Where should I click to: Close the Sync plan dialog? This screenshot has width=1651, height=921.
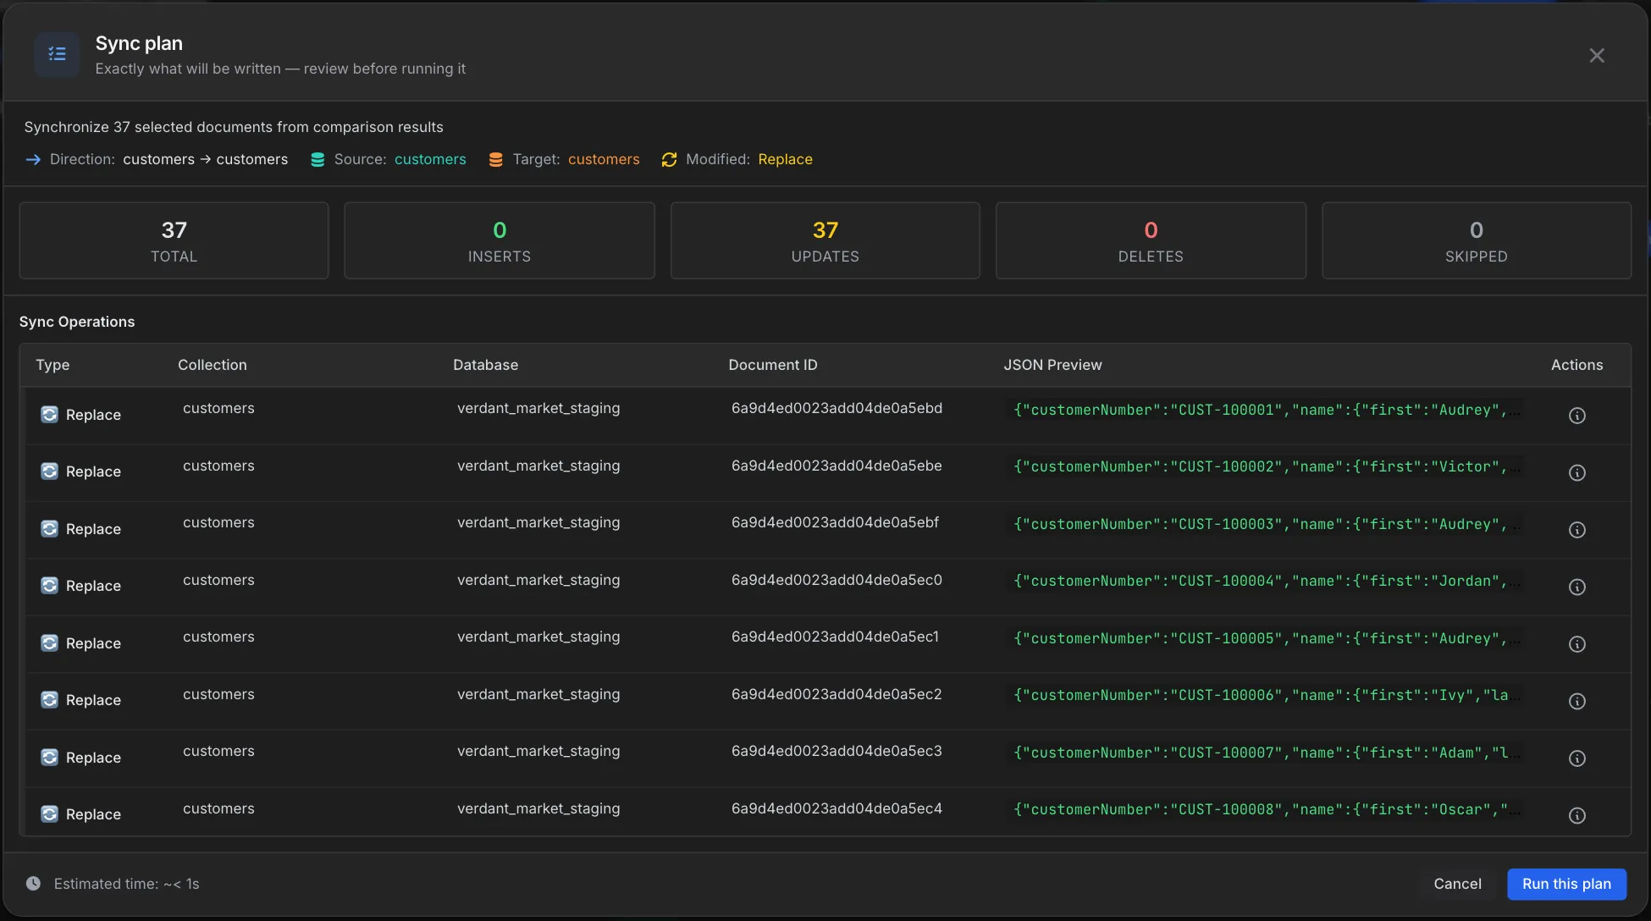(x=1596, y=55)
